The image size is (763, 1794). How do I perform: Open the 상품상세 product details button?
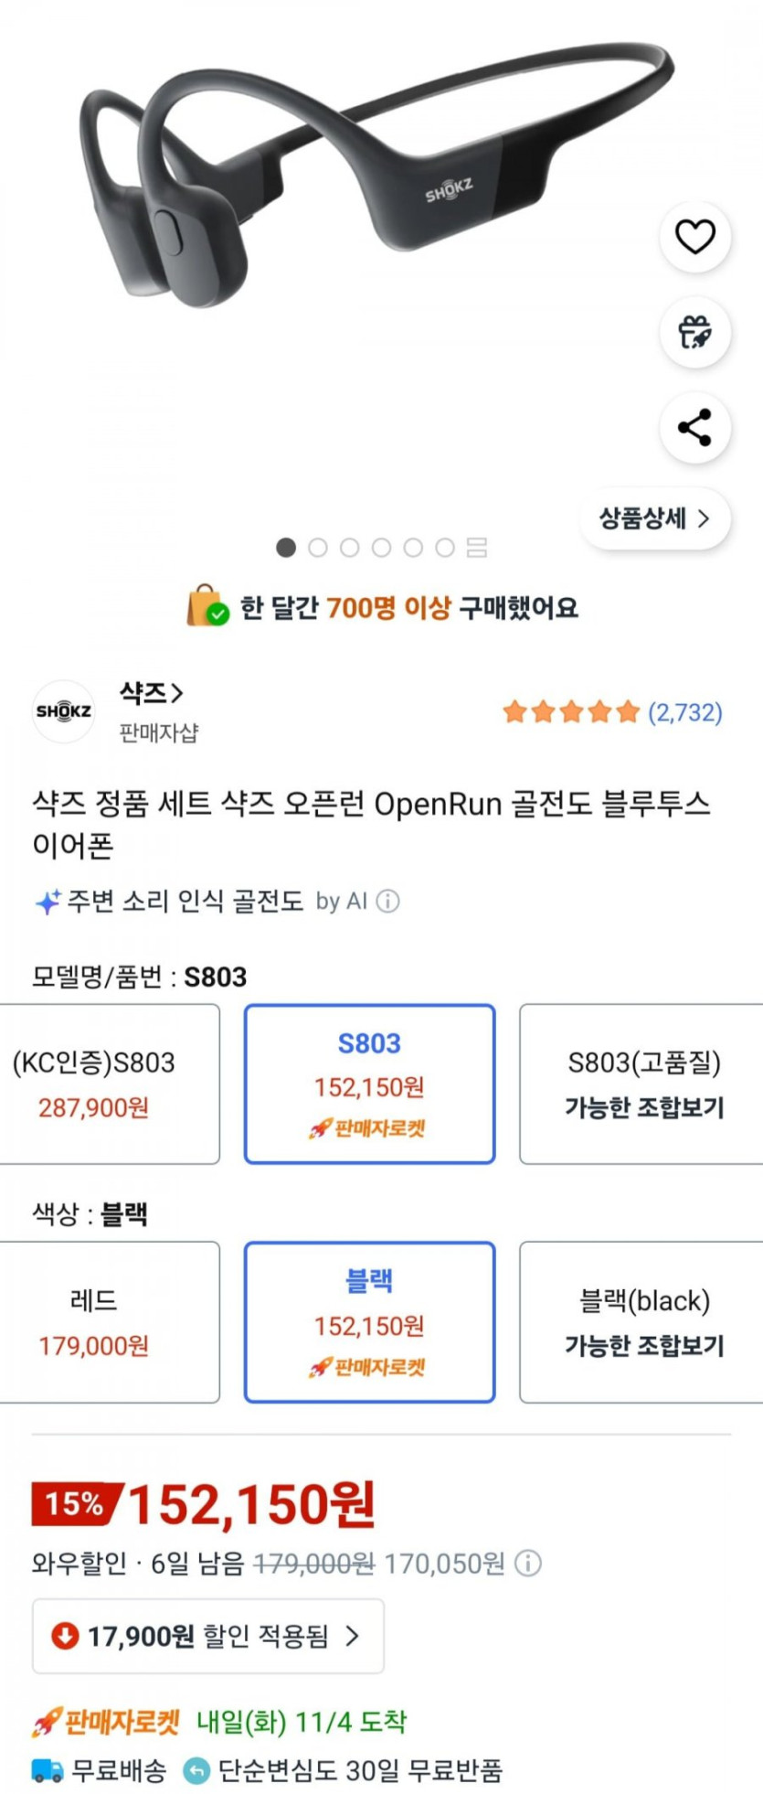click(x=654, y=519)
